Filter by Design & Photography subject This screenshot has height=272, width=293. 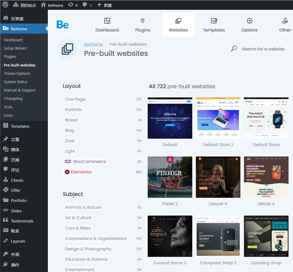tap(88, 249)
